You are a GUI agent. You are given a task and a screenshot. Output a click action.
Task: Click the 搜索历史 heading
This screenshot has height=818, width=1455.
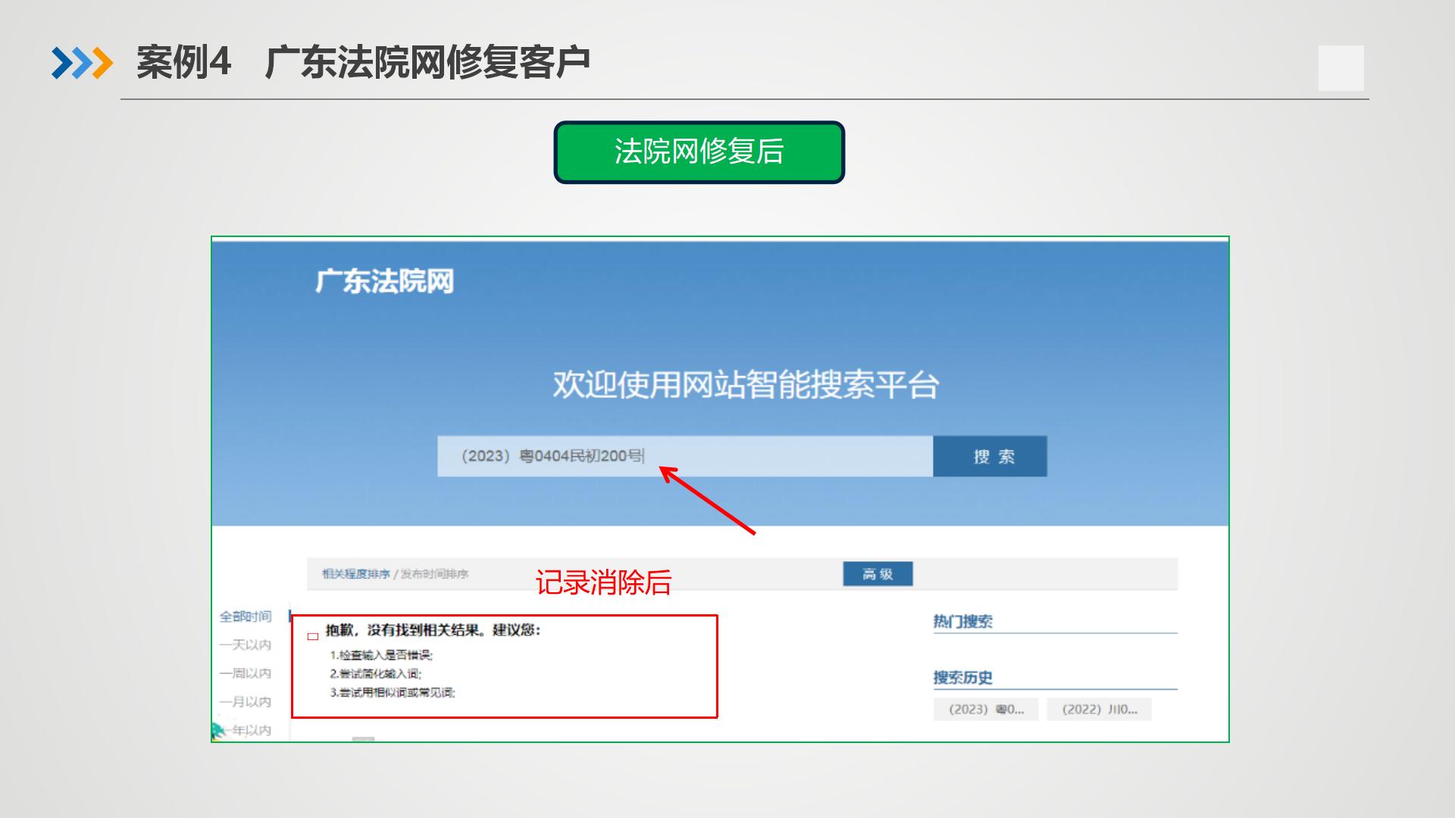[962, 678]
